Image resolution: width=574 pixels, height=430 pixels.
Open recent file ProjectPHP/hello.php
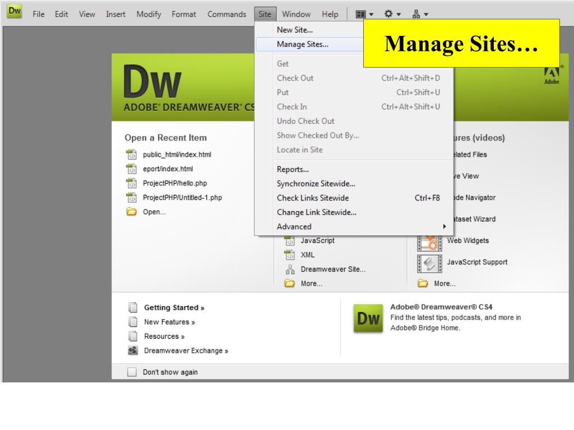[x=175, y=183]
